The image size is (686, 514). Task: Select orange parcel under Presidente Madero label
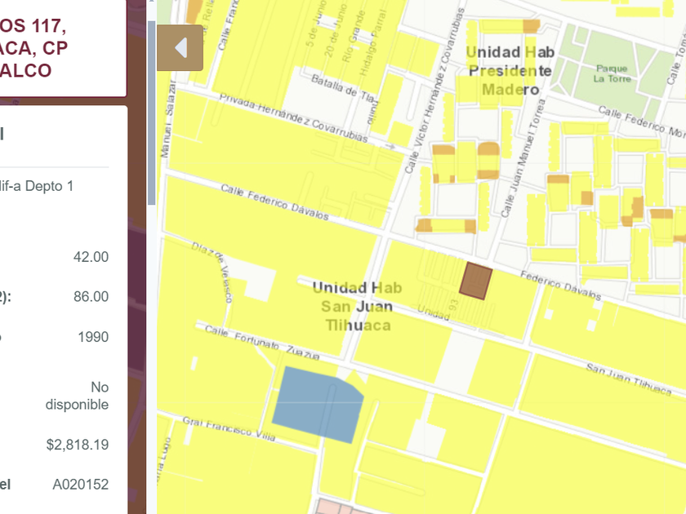click(487, 149)
